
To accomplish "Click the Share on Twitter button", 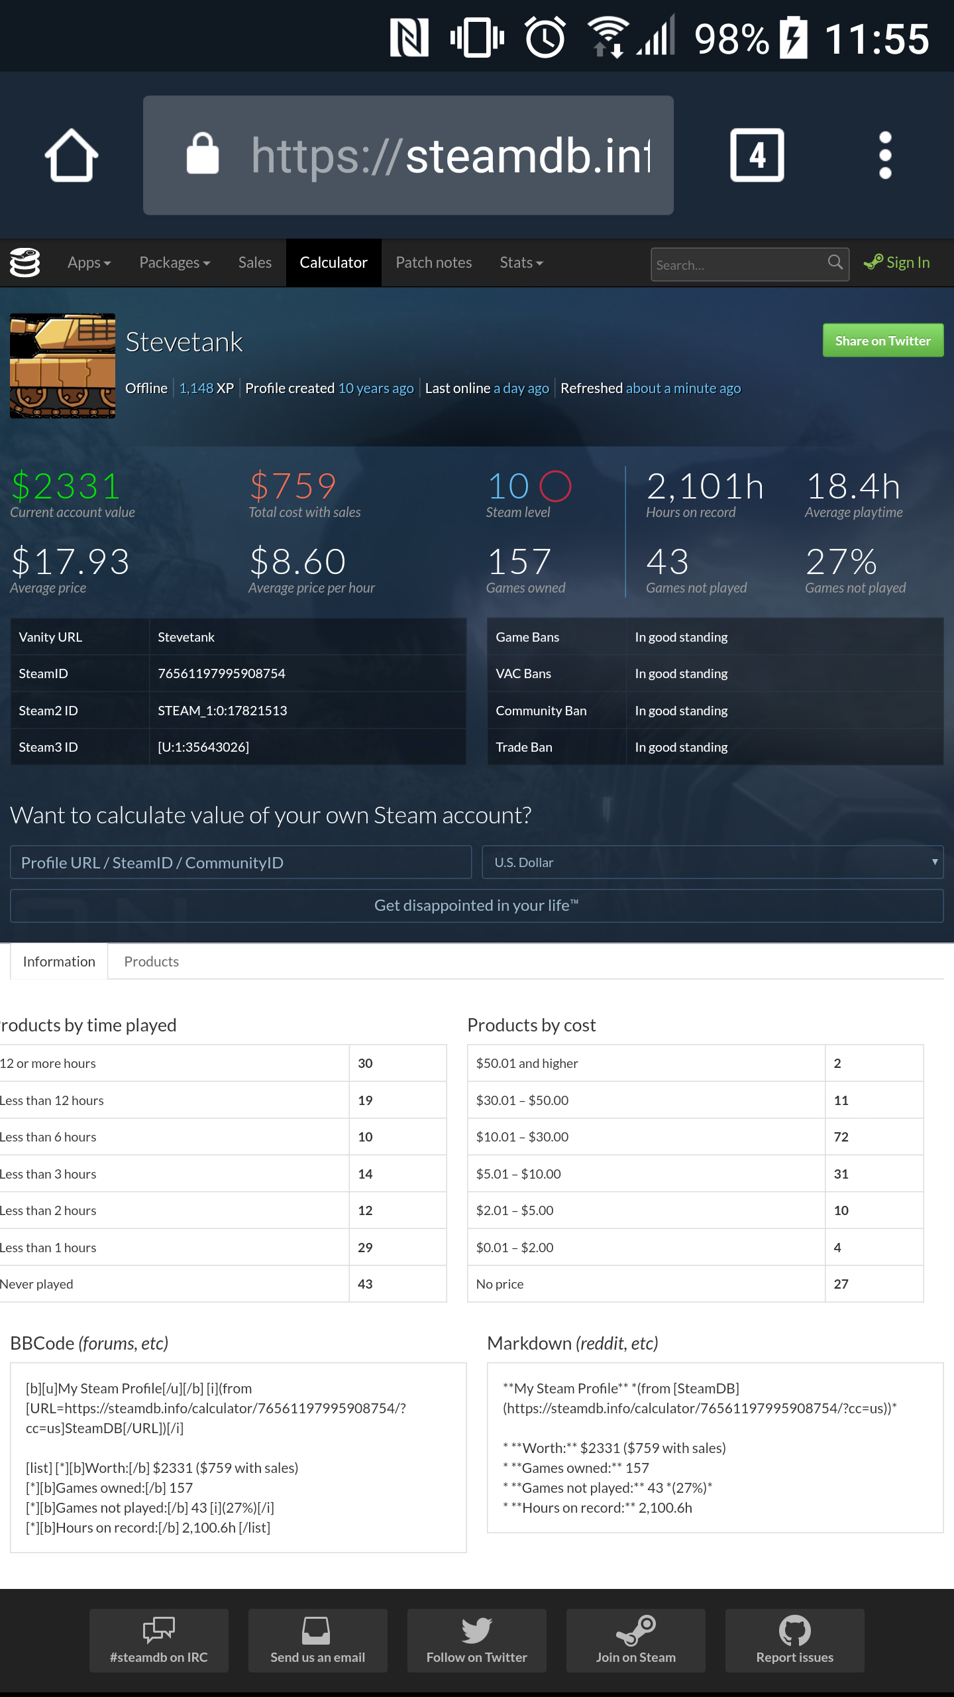I will (x=882, y=341).
